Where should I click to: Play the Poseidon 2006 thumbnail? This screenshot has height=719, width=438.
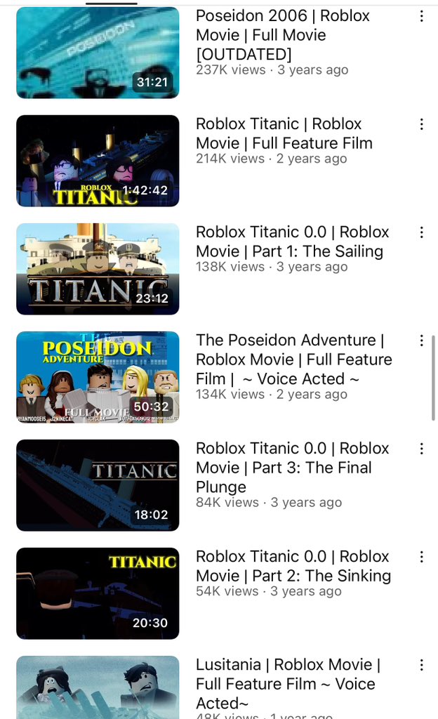pos(98,53)
